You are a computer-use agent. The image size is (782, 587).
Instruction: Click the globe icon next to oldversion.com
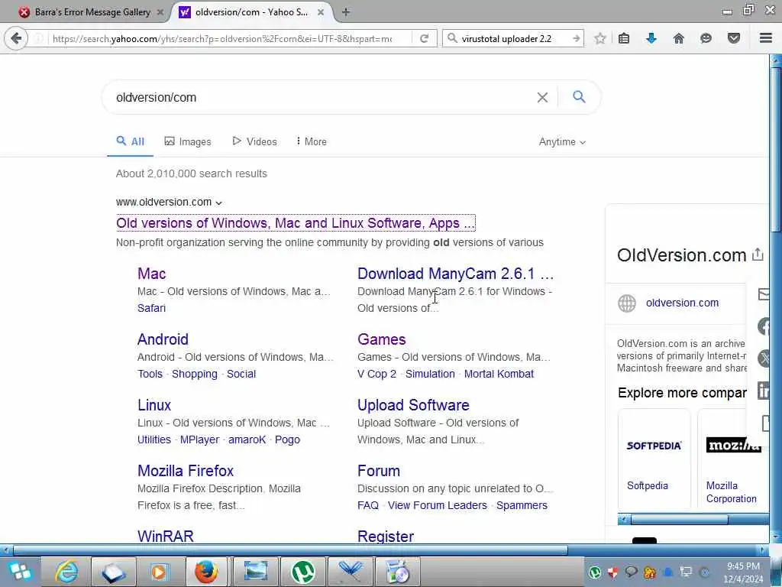[x=627, y=303]
